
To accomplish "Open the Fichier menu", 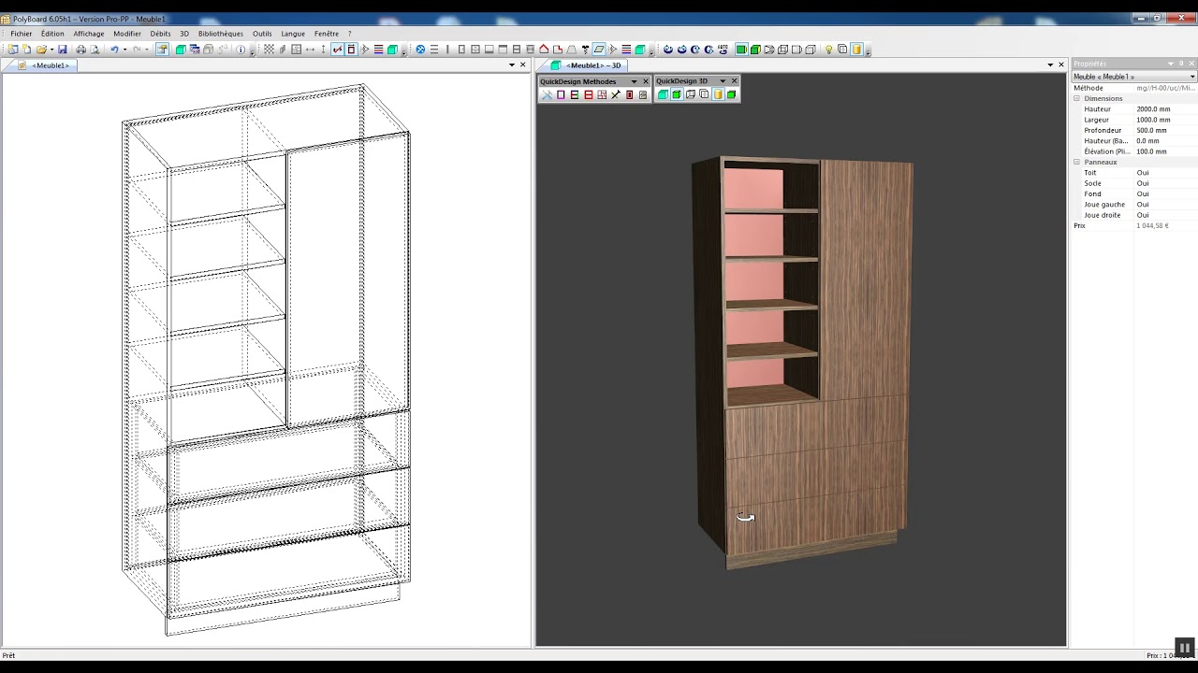I will pyautogui.click(x=21, y=34).
